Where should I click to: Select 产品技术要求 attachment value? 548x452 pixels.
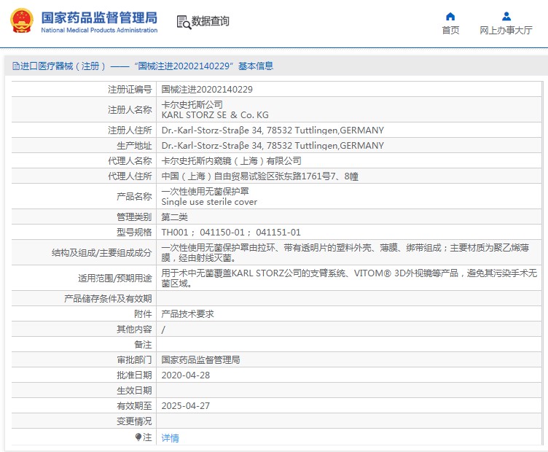(x=188, y=314)
